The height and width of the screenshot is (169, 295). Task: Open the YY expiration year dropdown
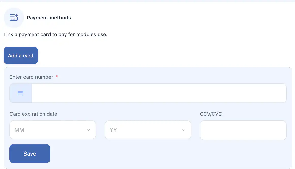click(x=148, y=130)
